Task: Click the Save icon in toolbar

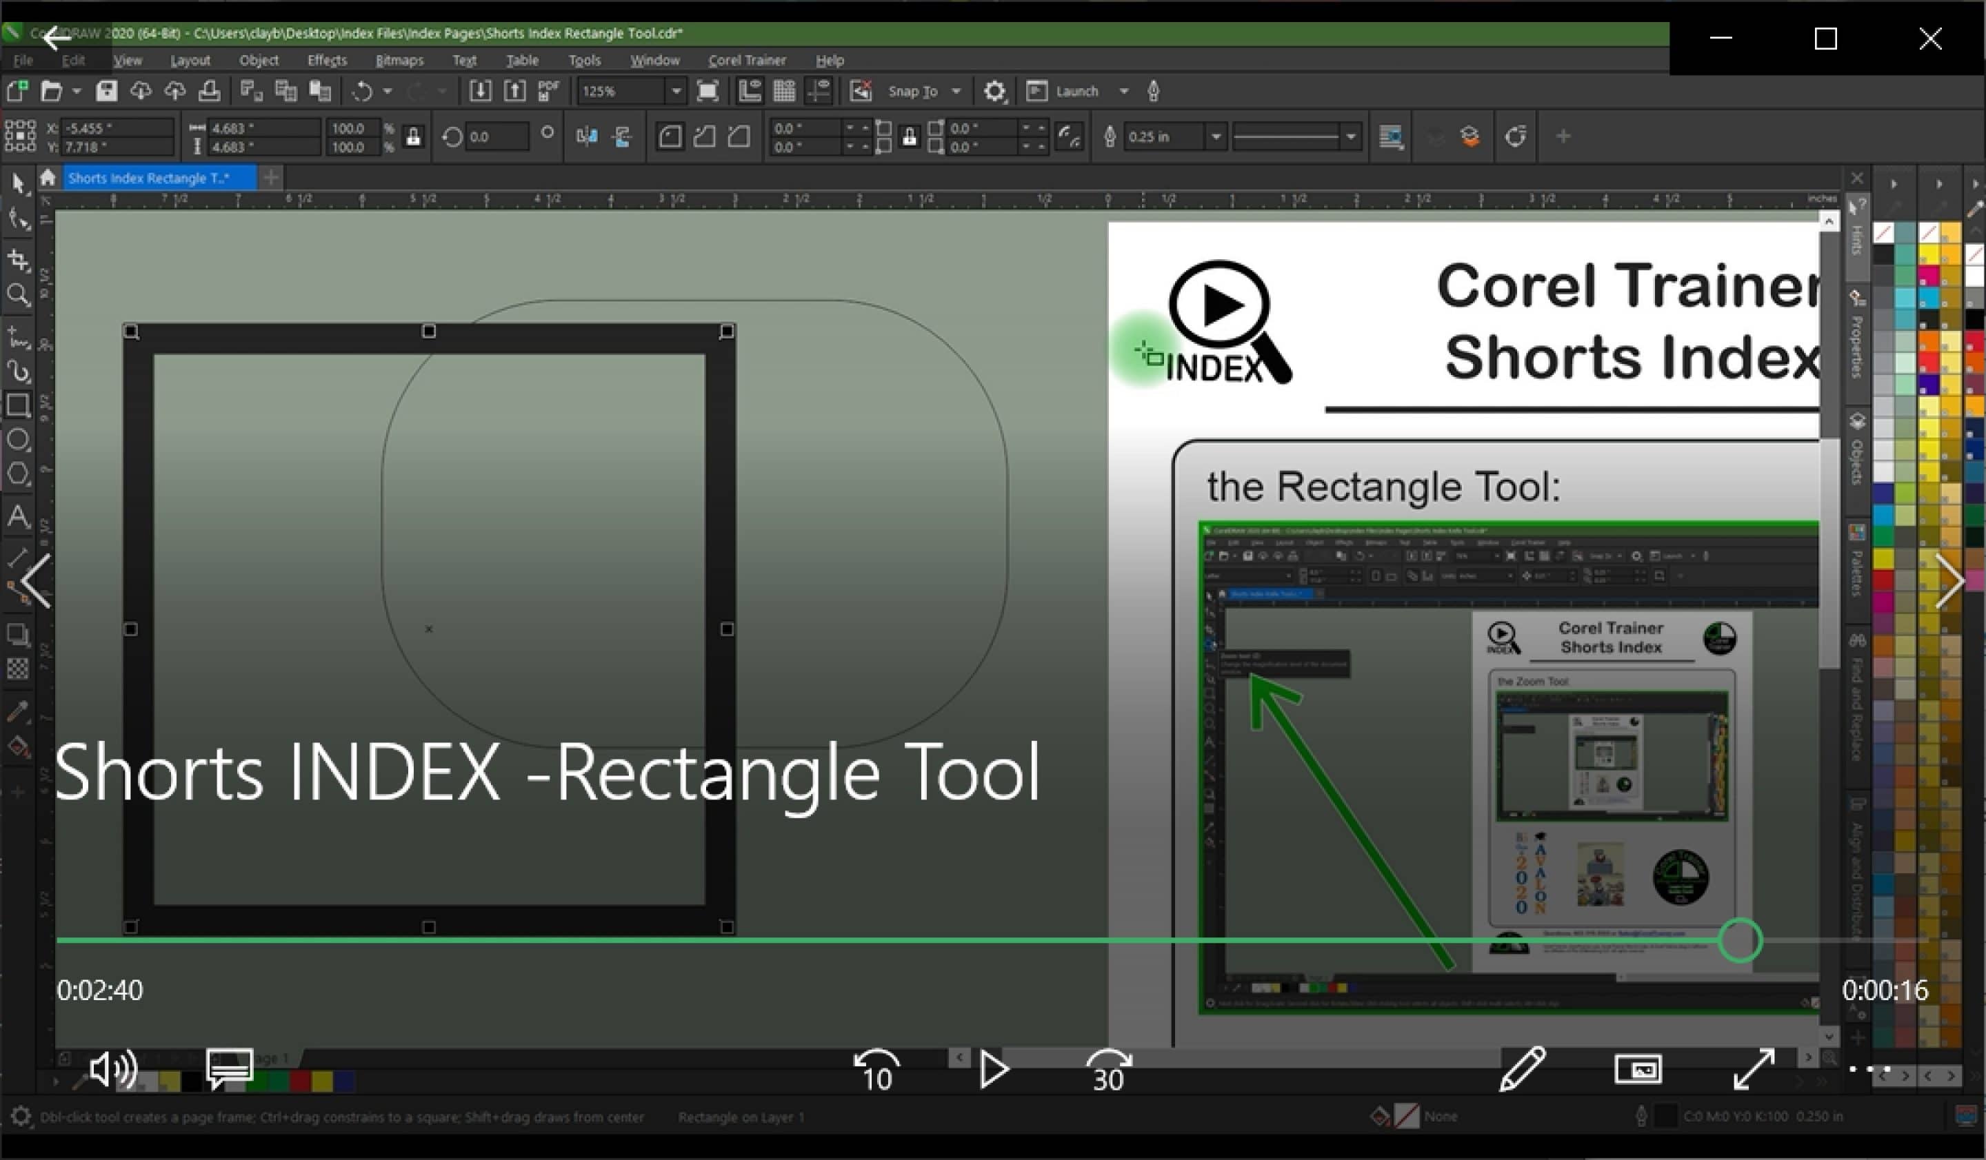Action: 106,92
